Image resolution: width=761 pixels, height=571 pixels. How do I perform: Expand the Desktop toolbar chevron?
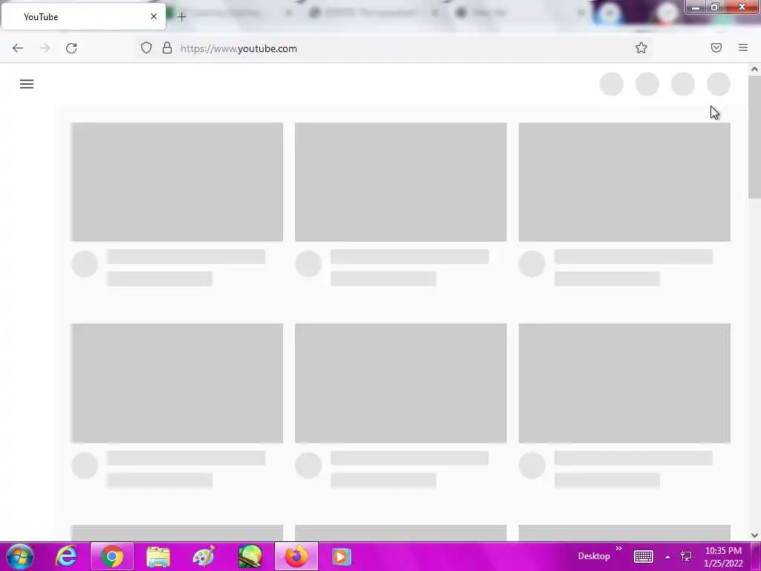(619, 549)
